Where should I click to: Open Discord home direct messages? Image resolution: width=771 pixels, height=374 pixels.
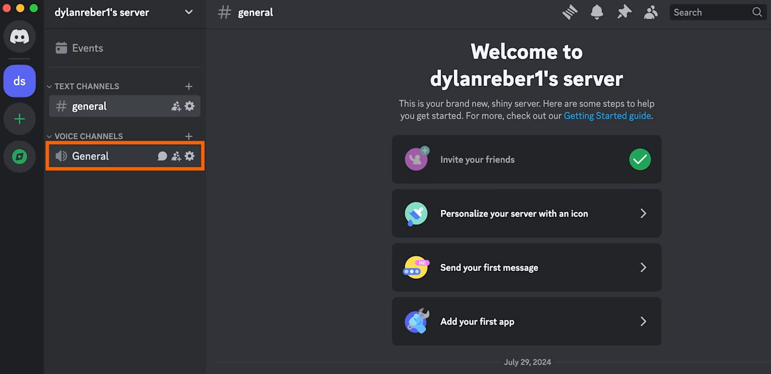[20, 37]
